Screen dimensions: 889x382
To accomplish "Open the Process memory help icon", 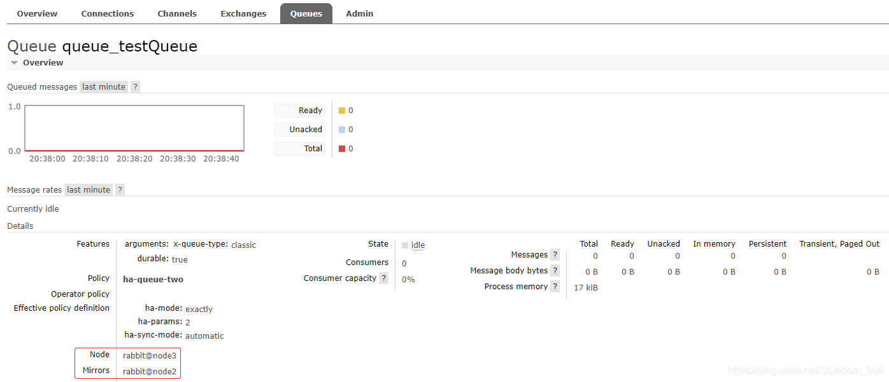I will pyautogui.click(x=555, y=287).
